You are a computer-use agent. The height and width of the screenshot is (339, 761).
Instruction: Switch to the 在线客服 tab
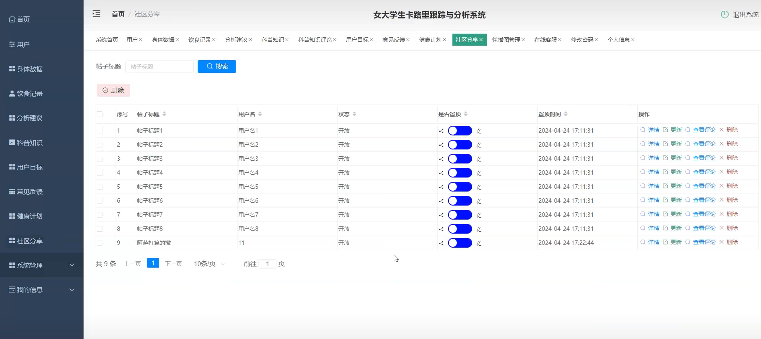pos(546,40)
